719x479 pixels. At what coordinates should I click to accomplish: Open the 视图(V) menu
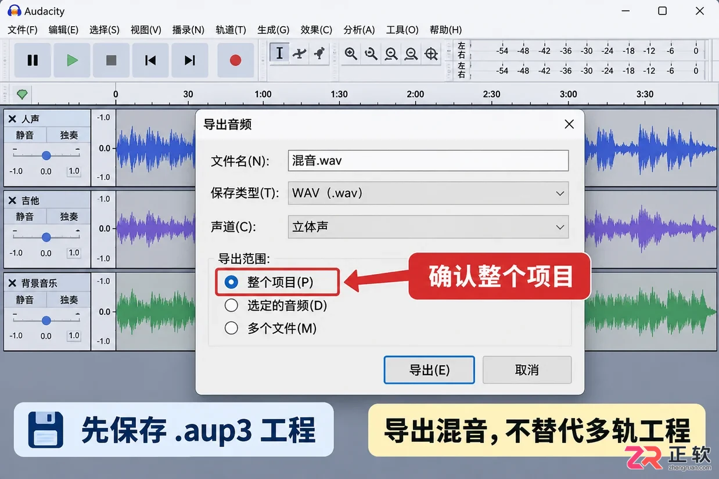[146, 30]
